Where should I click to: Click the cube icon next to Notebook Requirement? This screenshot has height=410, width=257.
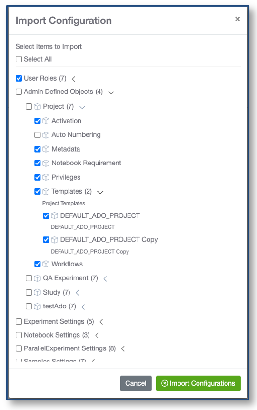46,163
